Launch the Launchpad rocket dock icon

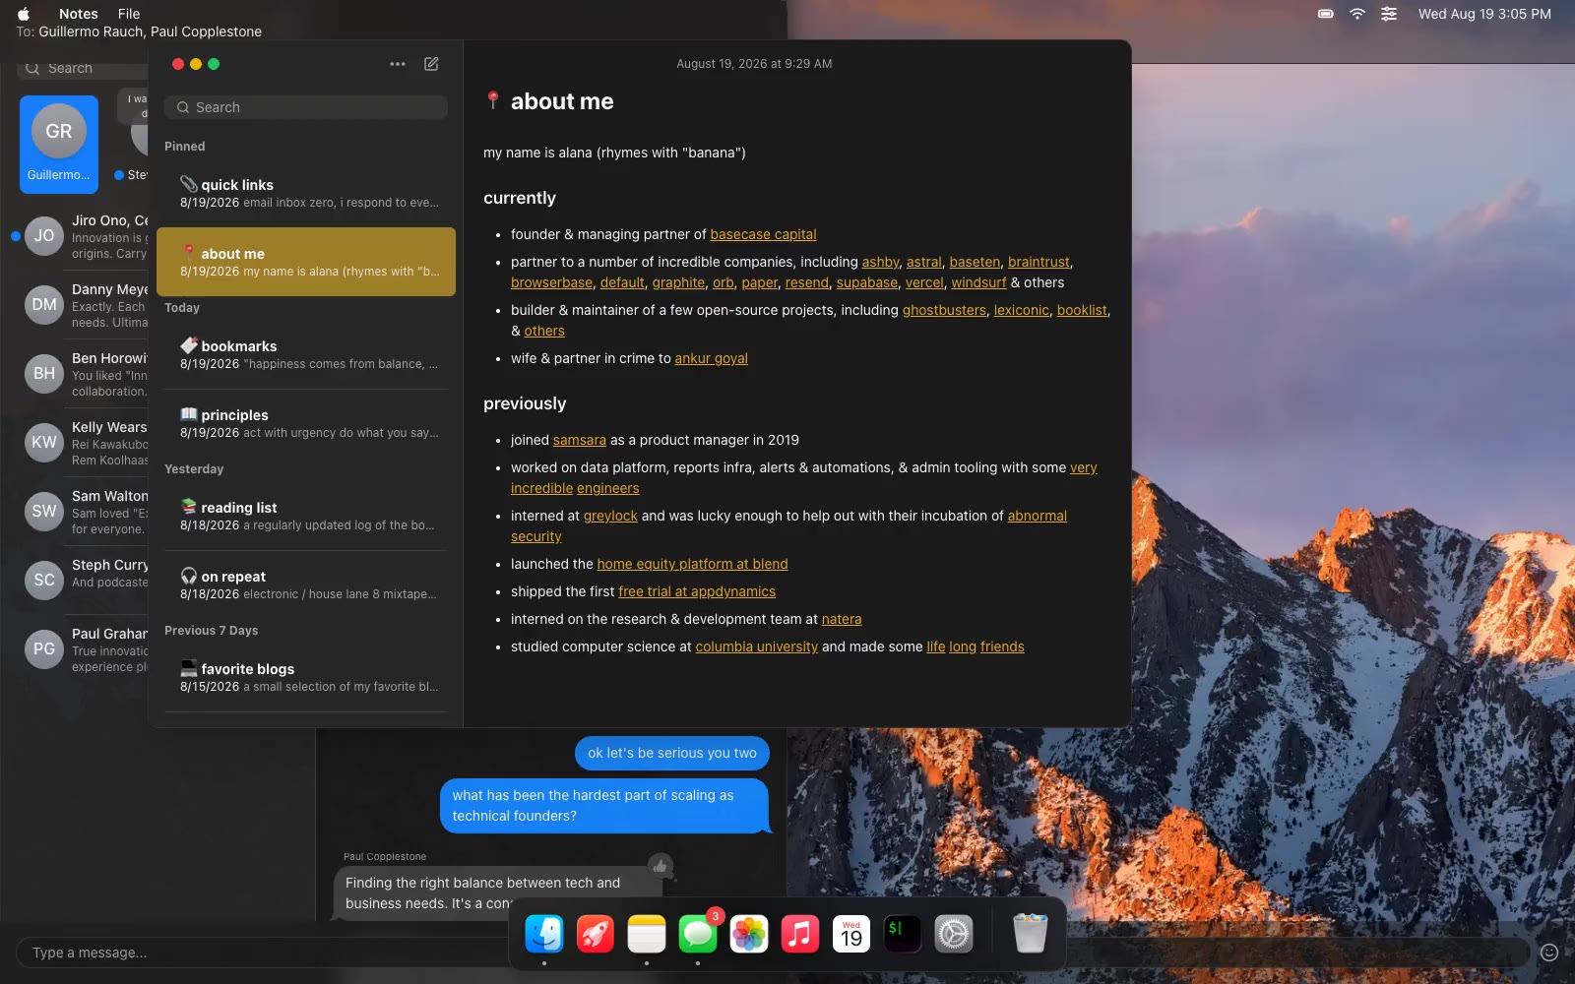tap(596, 934)
